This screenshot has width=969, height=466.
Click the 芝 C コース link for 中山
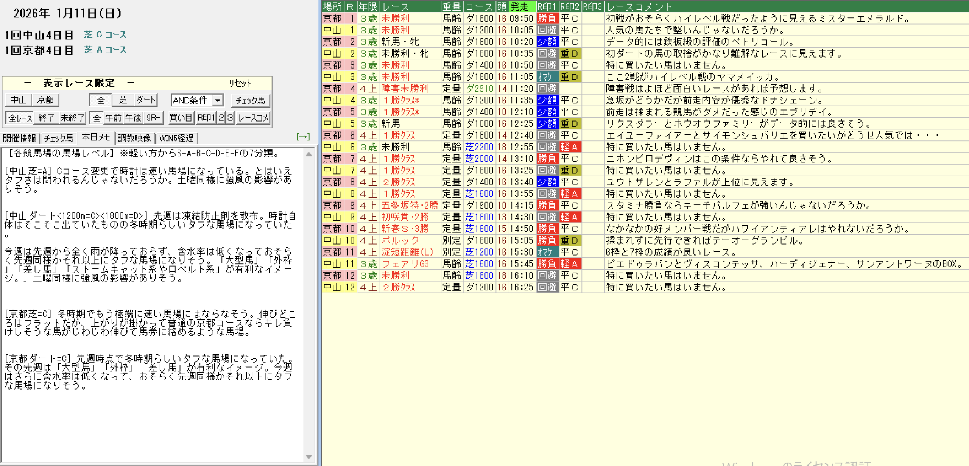105,35
